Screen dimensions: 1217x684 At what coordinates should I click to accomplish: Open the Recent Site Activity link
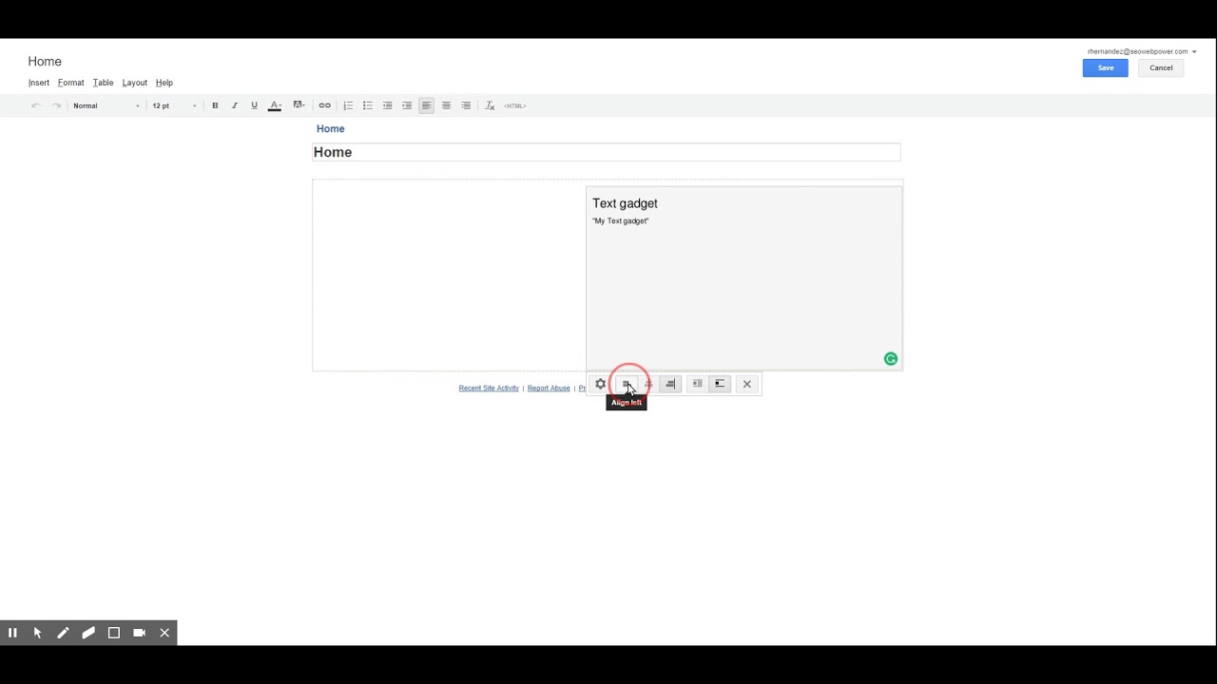489,388
